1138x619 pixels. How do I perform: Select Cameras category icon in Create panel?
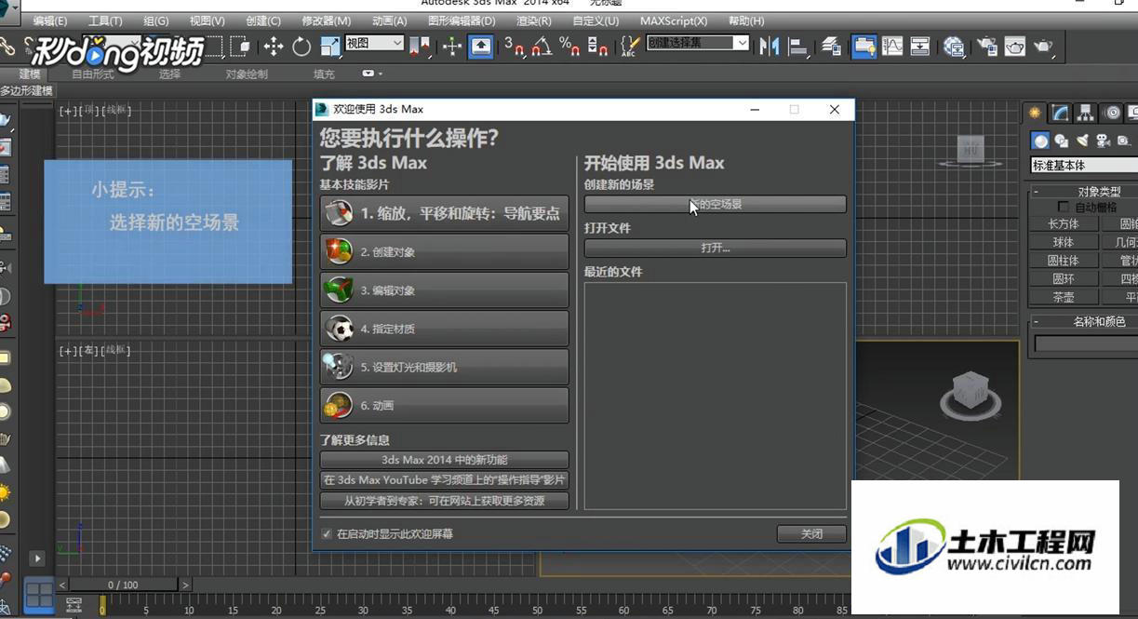[x=1104, y=141]
